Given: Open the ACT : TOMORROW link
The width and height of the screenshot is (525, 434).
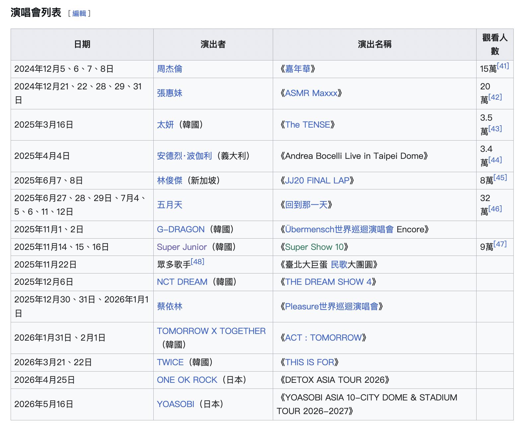Looking at the screenshot, I should [324, 338].
